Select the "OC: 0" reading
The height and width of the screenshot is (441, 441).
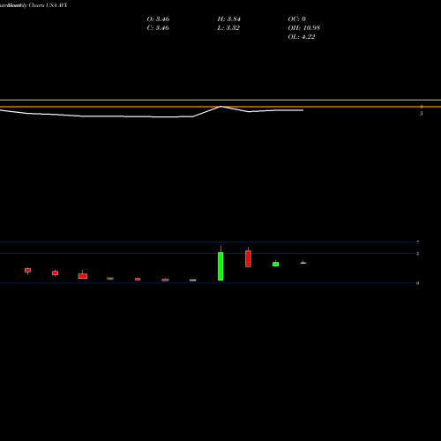coord(296,19)
